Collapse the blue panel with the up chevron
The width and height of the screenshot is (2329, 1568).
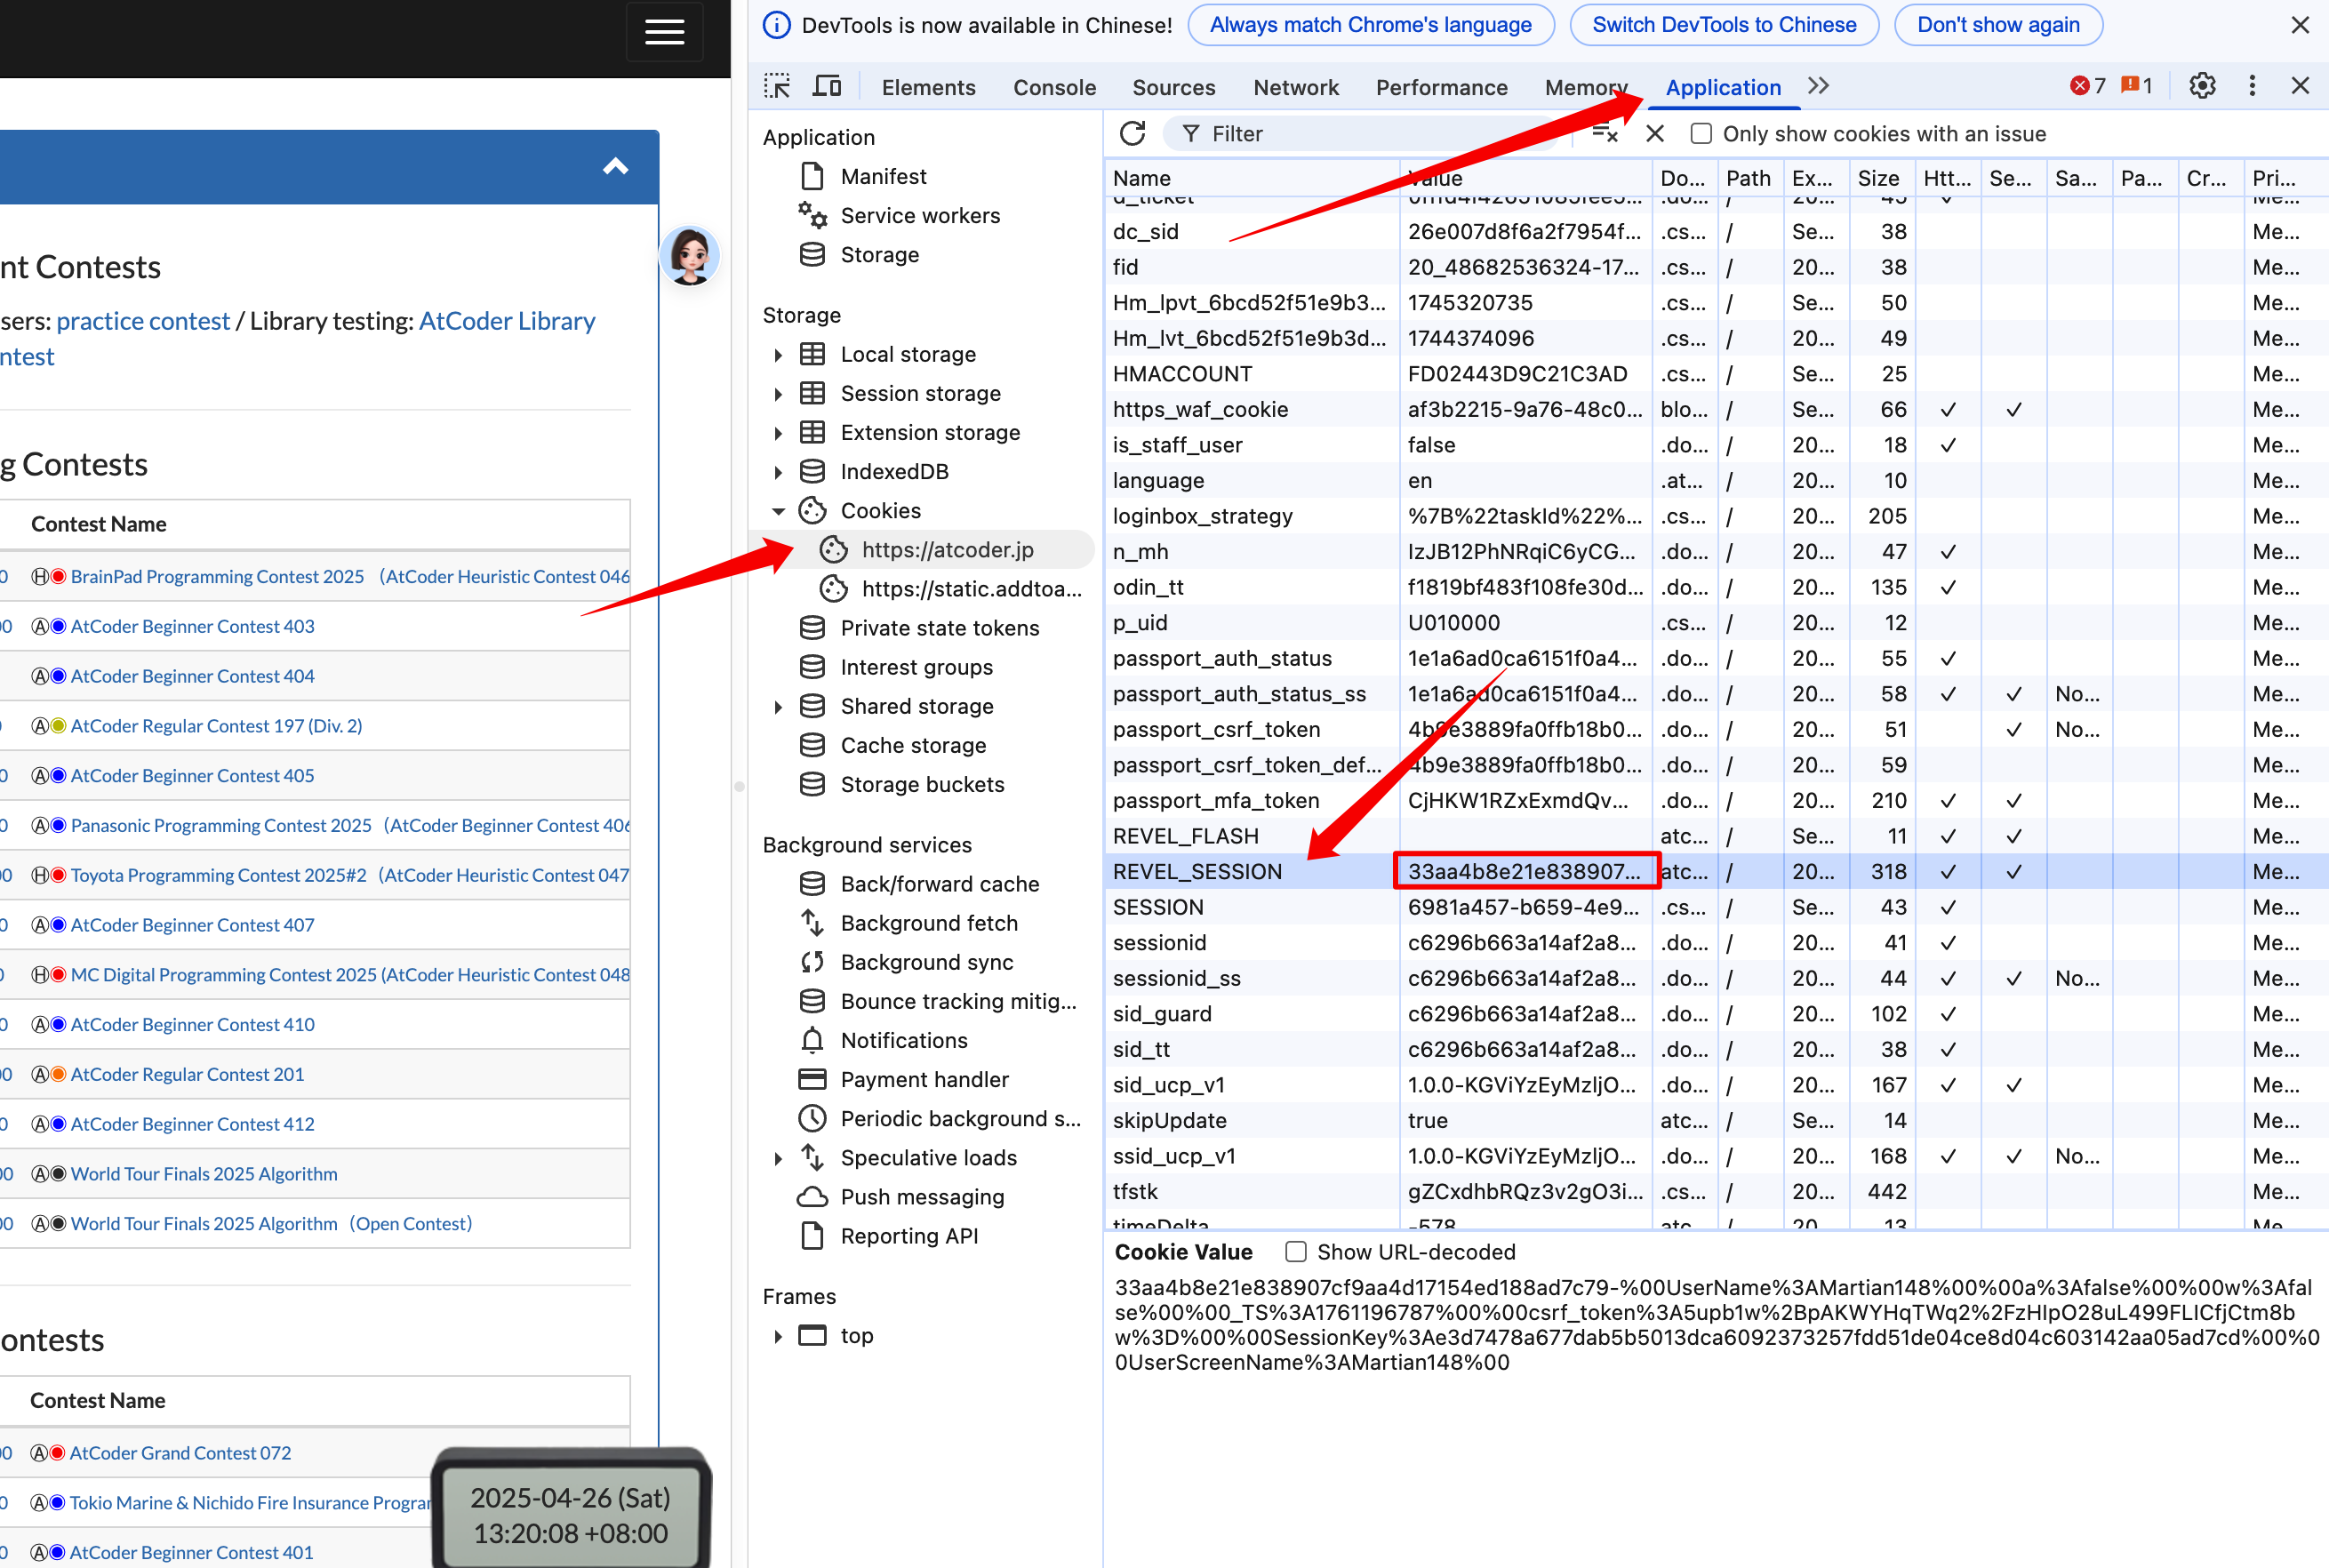pos(616,167)
